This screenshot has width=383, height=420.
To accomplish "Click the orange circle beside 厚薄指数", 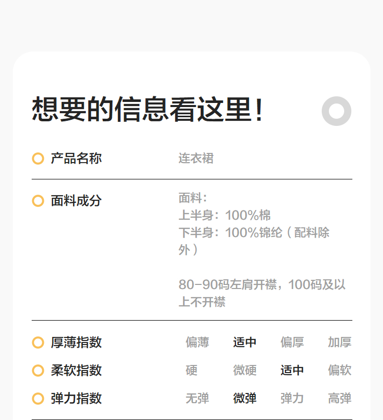I will [38, 343].
